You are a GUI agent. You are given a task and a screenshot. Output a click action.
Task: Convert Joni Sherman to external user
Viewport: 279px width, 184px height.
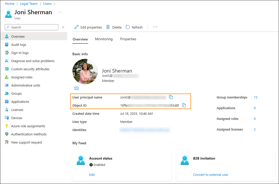(210, 175)
